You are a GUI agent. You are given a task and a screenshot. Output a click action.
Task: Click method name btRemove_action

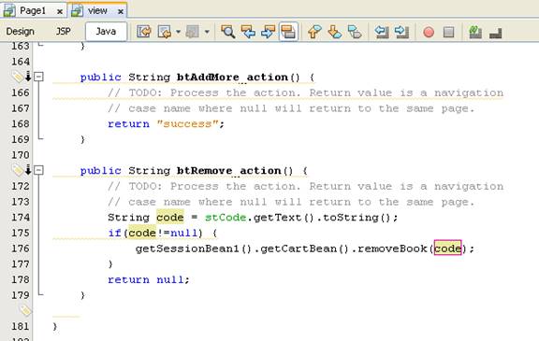tap(228, 170)
